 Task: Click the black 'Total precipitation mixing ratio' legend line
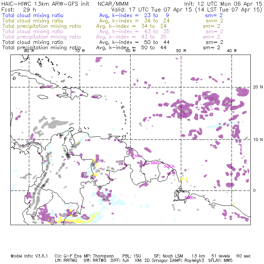click(x=42, y=48)
